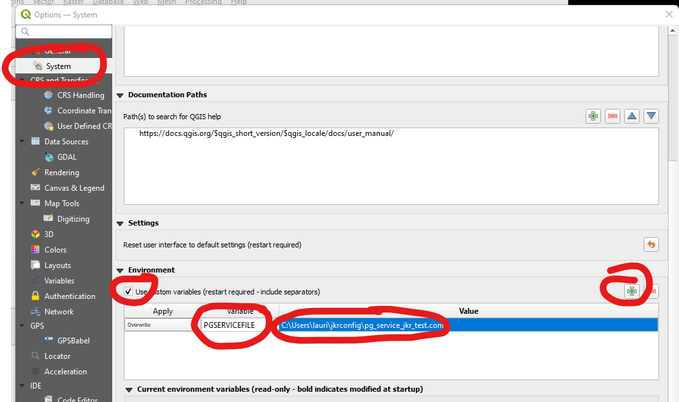The height and width of the screenshot is (402, 679).
Task: Click the options page vertical scrollbar
Action: pos(673,97)
